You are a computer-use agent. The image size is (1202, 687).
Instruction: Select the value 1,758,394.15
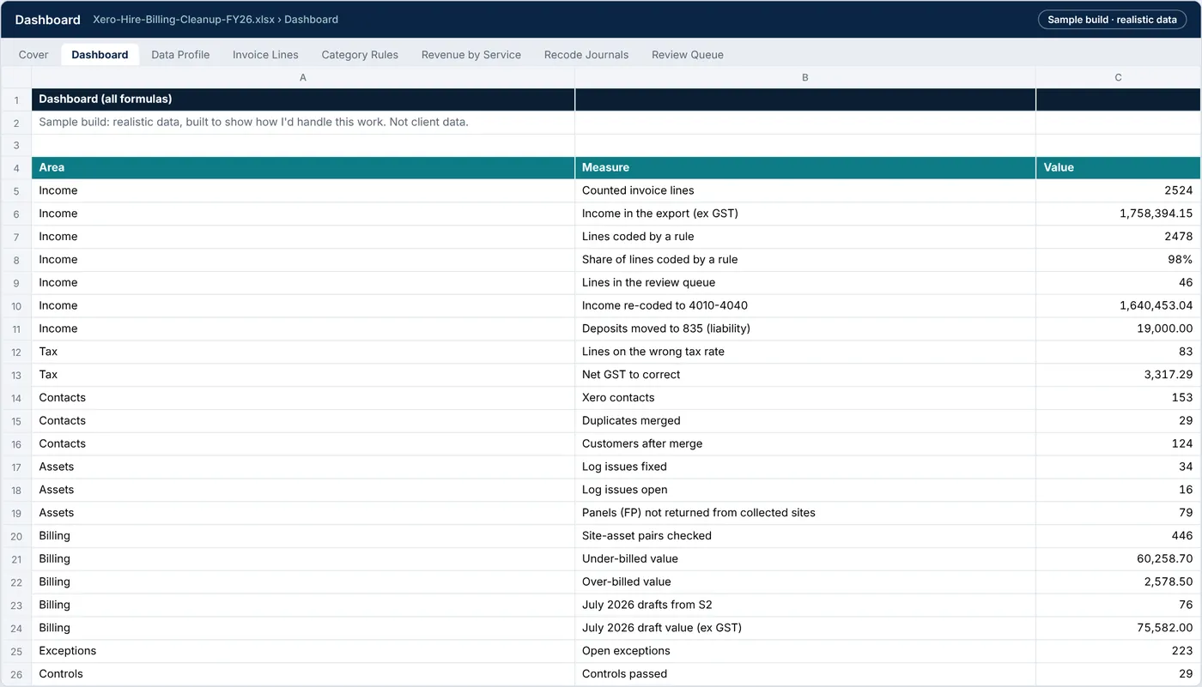coord(1119,214)
